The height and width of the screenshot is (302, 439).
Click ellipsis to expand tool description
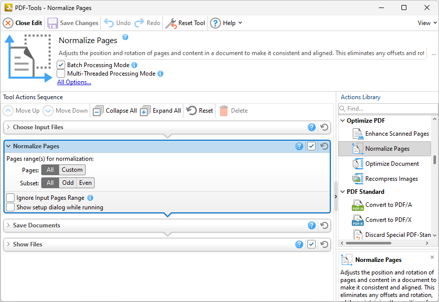point(433,53)
